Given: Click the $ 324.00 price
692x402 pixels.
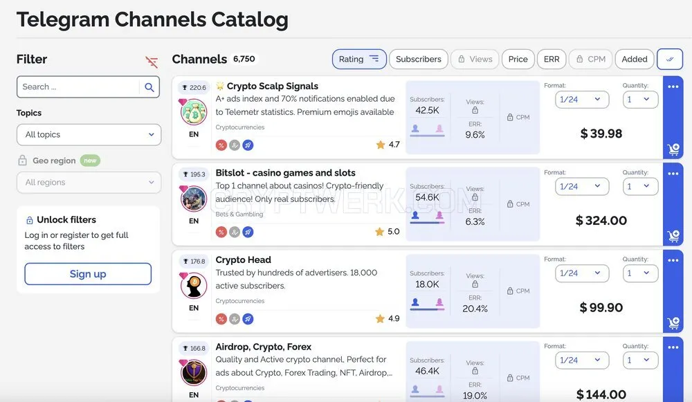Looking at the screenshot, I should [x=601, y=221].
